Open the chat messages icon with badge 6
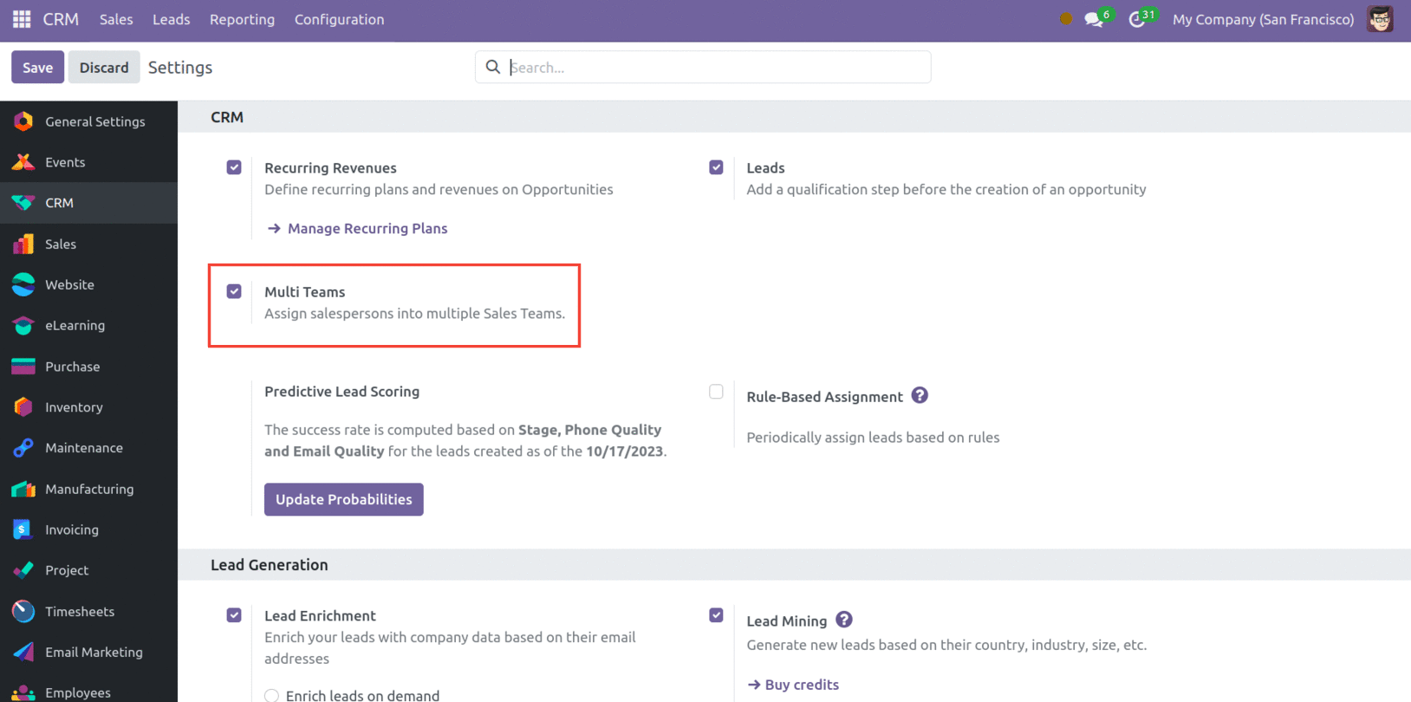 1093,19
